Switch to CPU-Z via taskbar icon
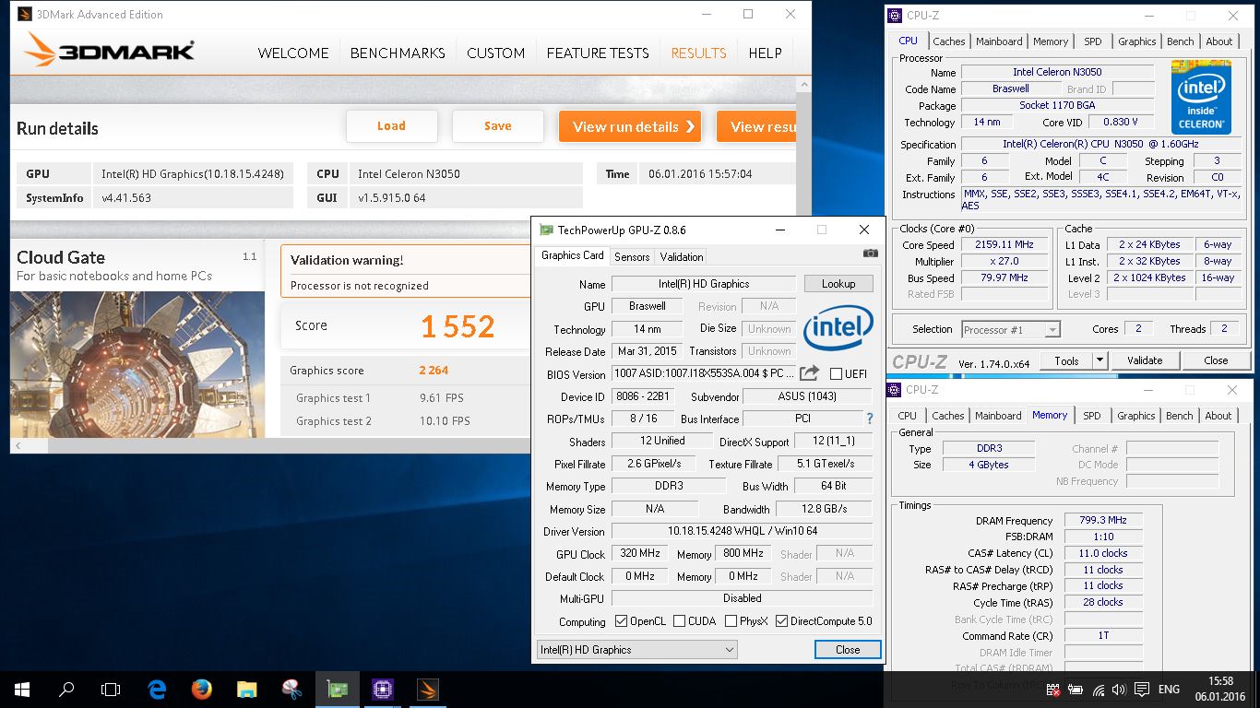1260x708 pixels. coord(382,689)
